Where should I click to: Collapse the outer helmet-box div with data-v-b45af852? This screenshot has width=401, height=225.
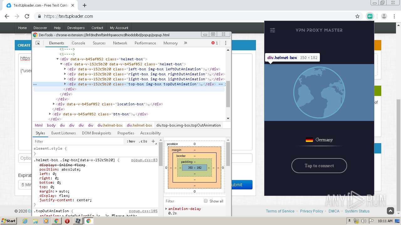click(x=57, y=59)
